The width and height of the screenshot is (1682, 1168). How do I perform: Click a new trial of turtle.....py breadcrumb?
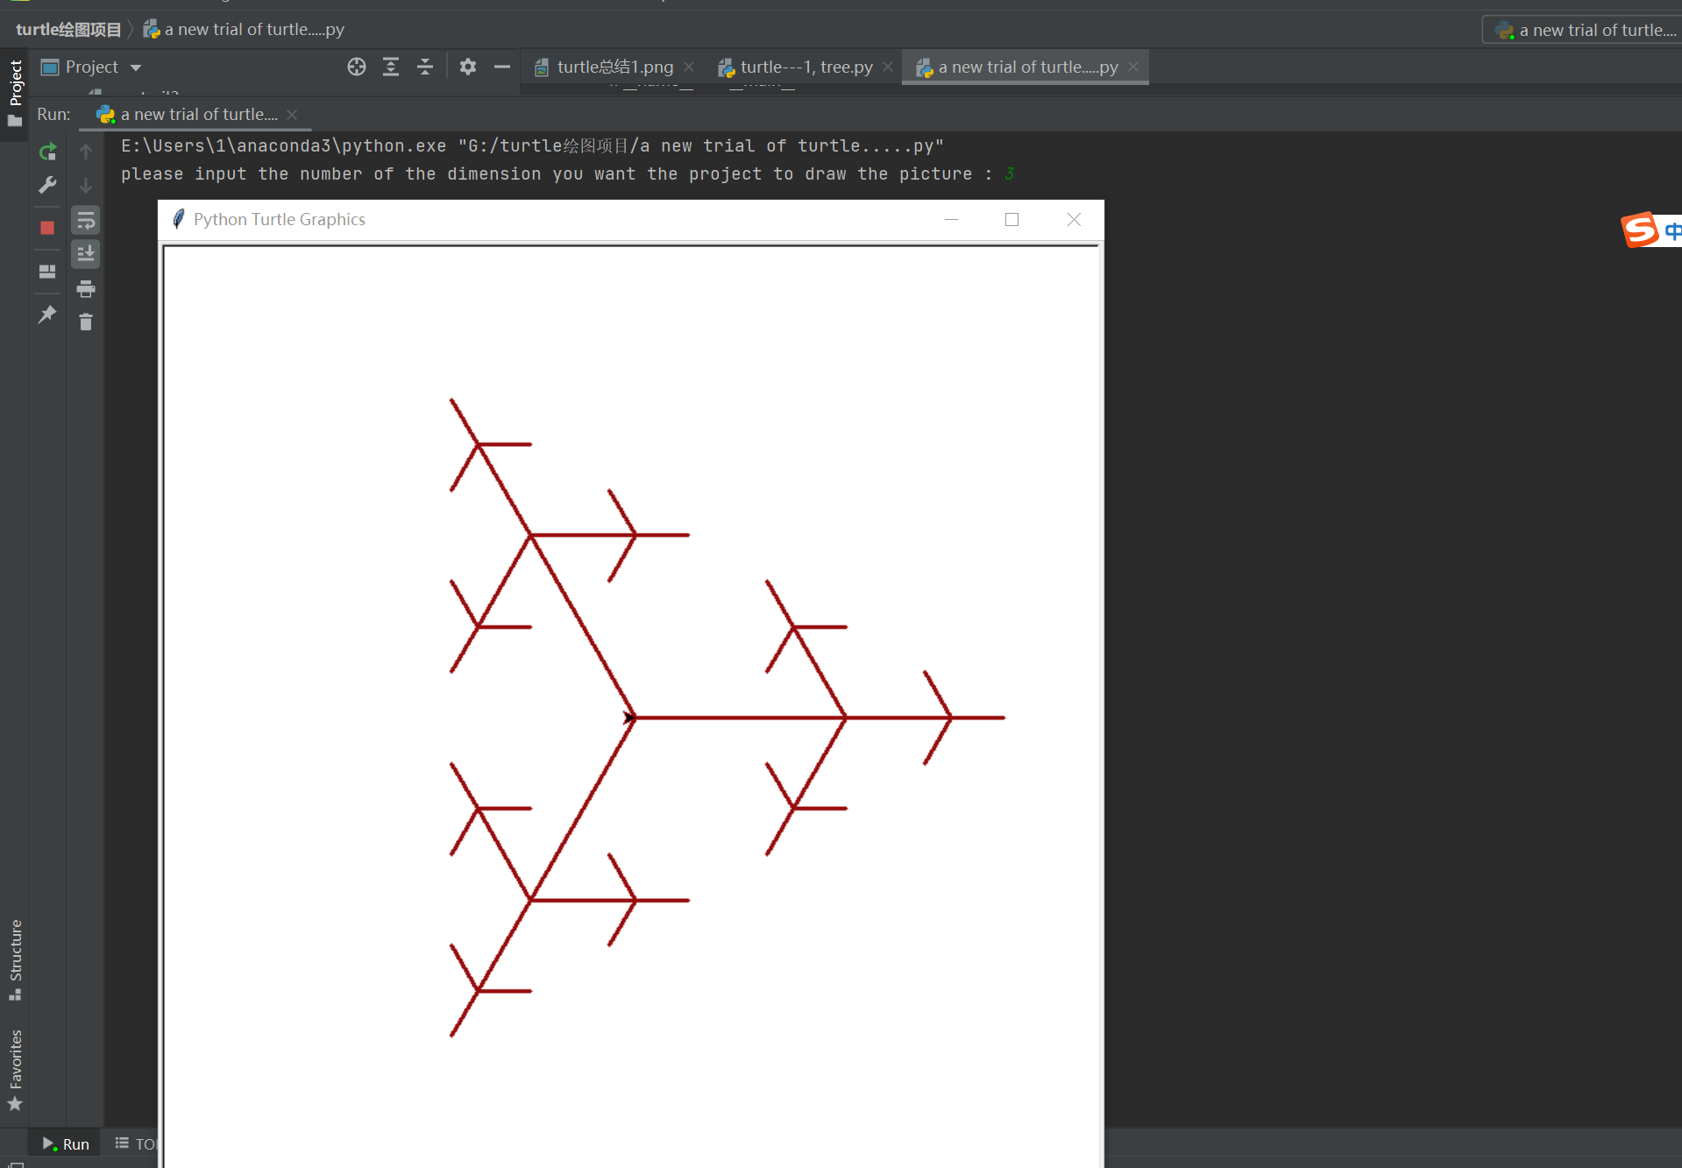(244, 30)
